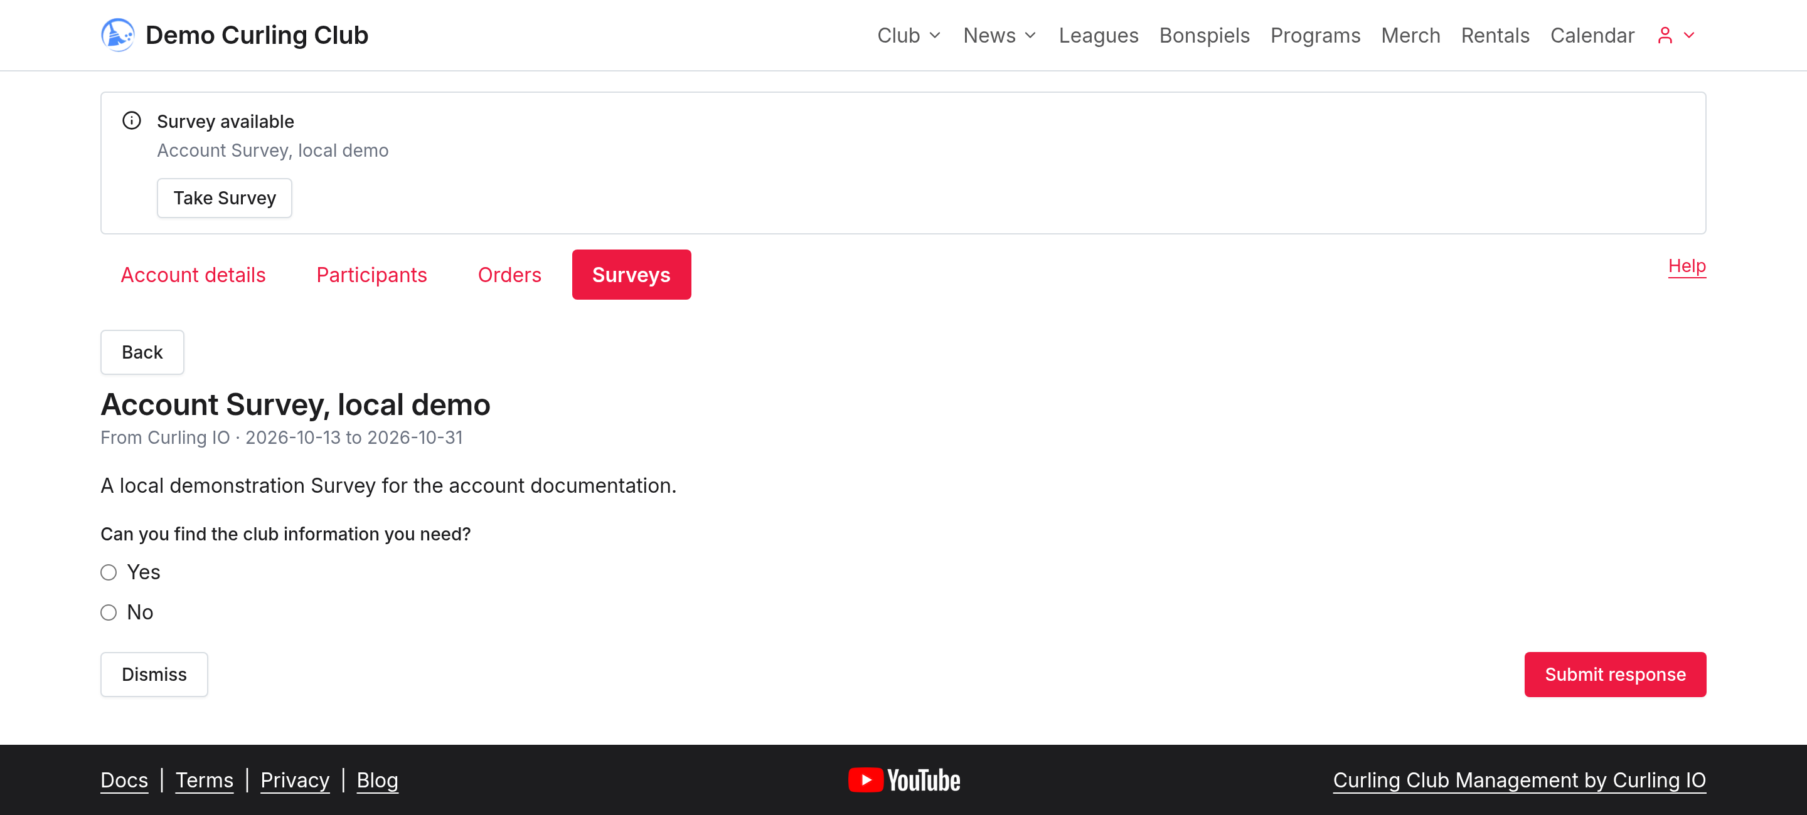The height and width of the screenshot is (815, 1807).
Task: Click the 'Can you find the club information' question
Action: coord(285,534)
